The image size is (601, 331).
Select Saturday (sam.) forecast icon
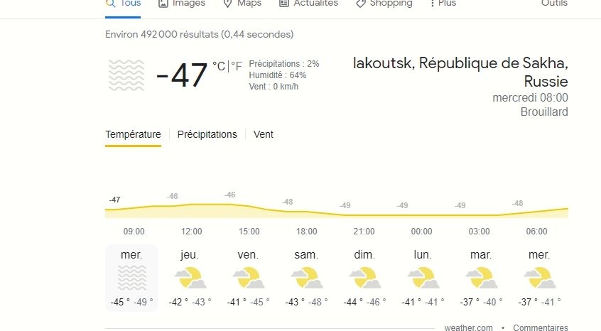pyautogui.click(x=307, y=278)
